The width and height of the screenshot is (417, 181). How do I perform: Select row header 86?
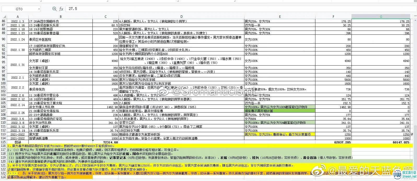point(3,21)
